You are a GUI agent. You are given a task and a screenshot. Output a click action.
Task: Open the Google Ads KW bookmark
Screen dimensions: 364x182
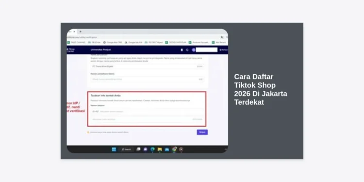[133, 43]
